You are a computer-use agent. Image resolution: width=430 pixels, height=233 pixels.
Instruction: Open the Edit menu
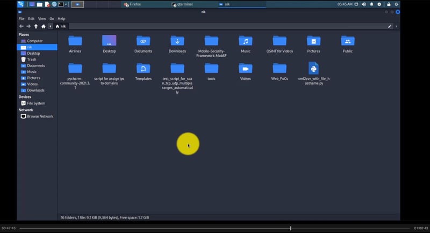pos(31,19)
